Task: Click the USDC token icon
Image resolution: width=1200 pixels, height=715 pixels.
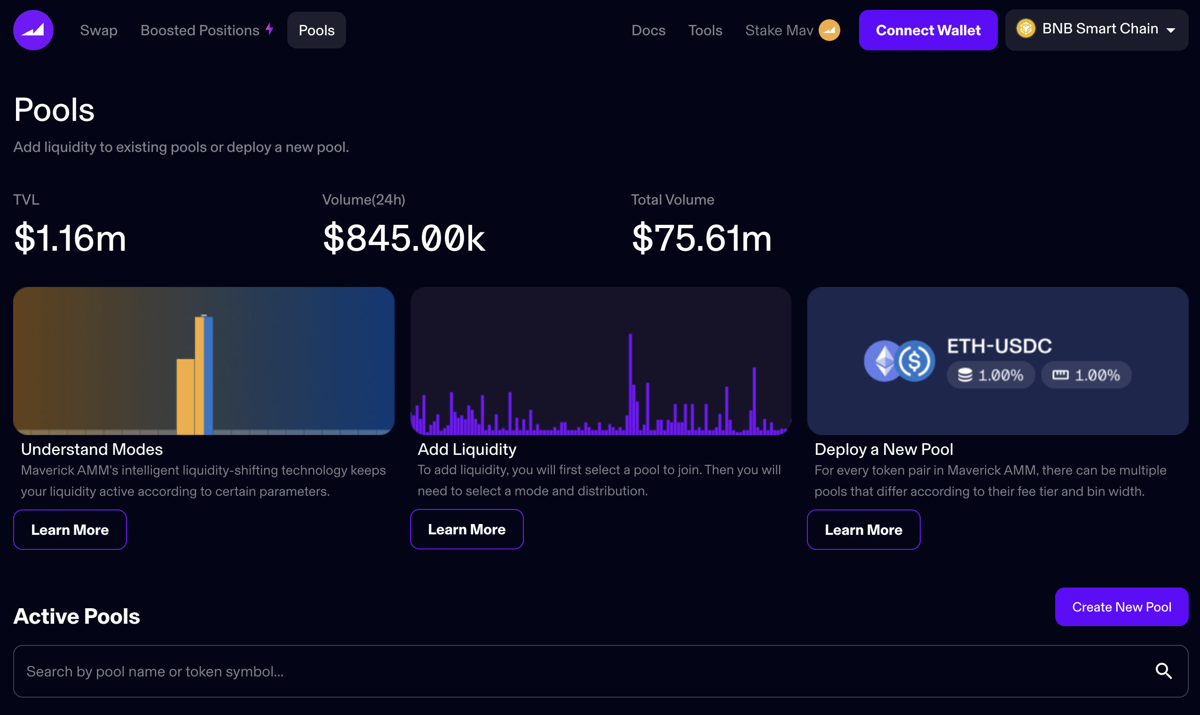Action: (915, 361)
